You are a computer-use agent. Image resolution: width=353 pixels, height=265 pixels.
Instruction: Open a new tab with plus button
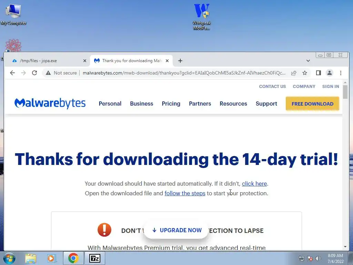pyautogui.click(x=180, y=61)
